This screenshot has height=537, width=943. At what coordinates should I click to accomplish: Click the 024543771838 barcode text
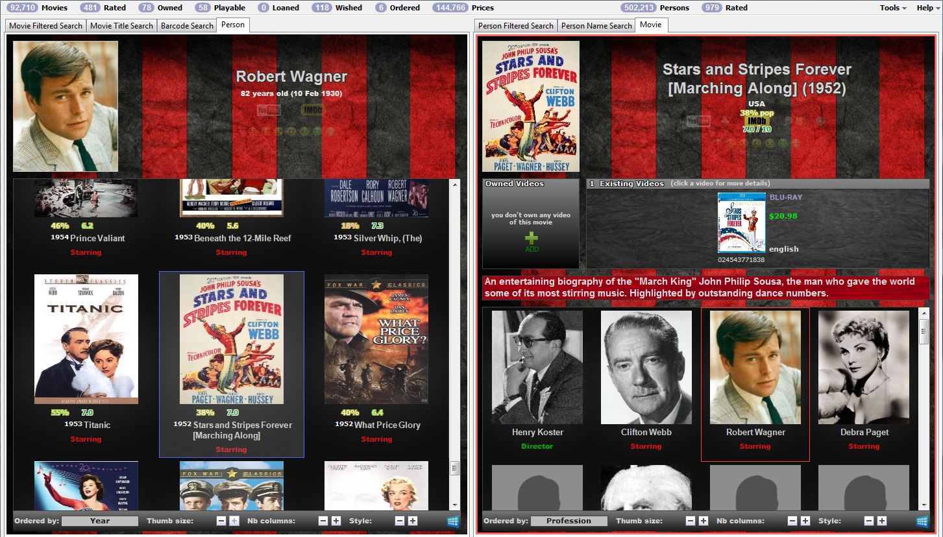tap(741, 259)
